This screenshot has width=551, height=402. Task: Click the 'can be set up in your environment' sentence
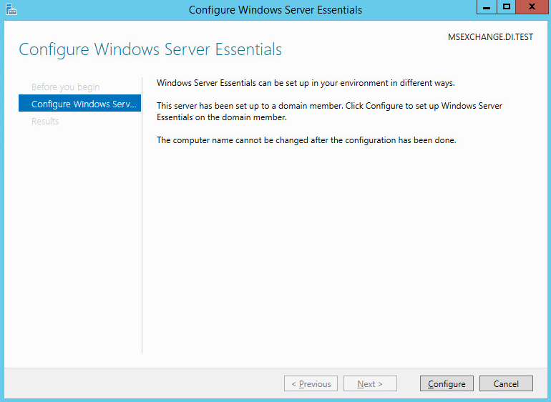point(306,83)
